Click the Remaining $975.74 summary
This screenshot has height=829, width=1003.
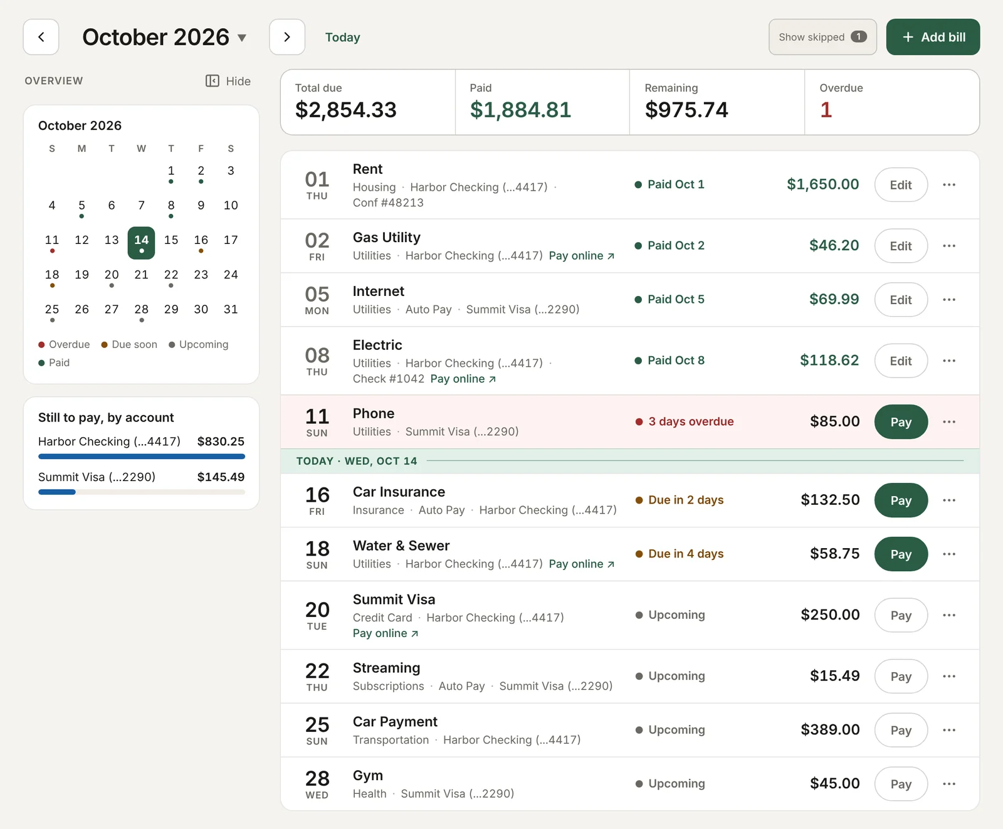point(717,102)
